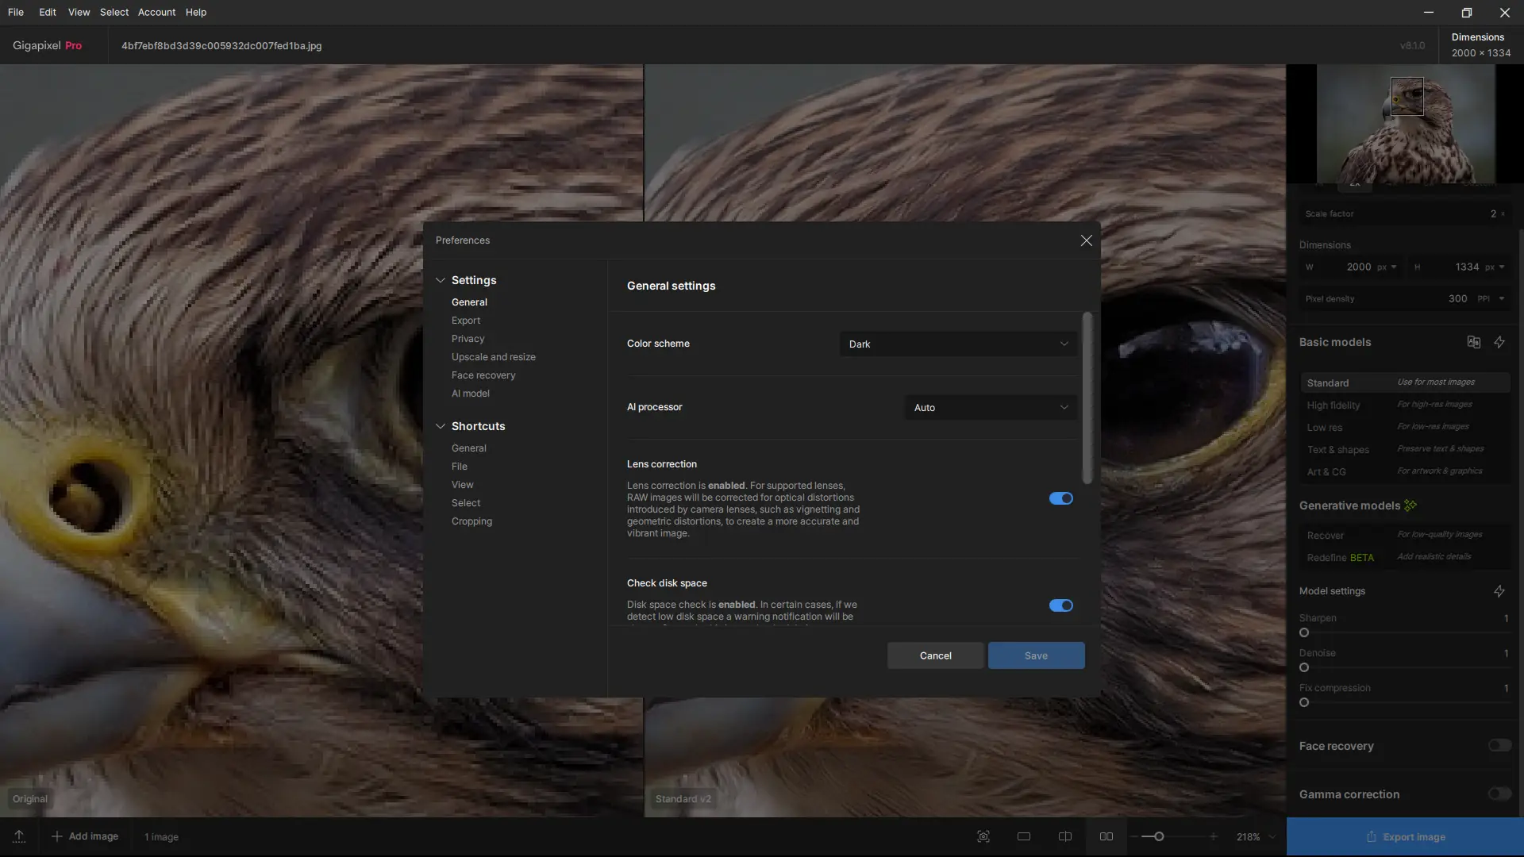The height and width of the screenshot is (857, 1524).
Task: Open the Color scheme dropdown
Action: tap(958, 344)
